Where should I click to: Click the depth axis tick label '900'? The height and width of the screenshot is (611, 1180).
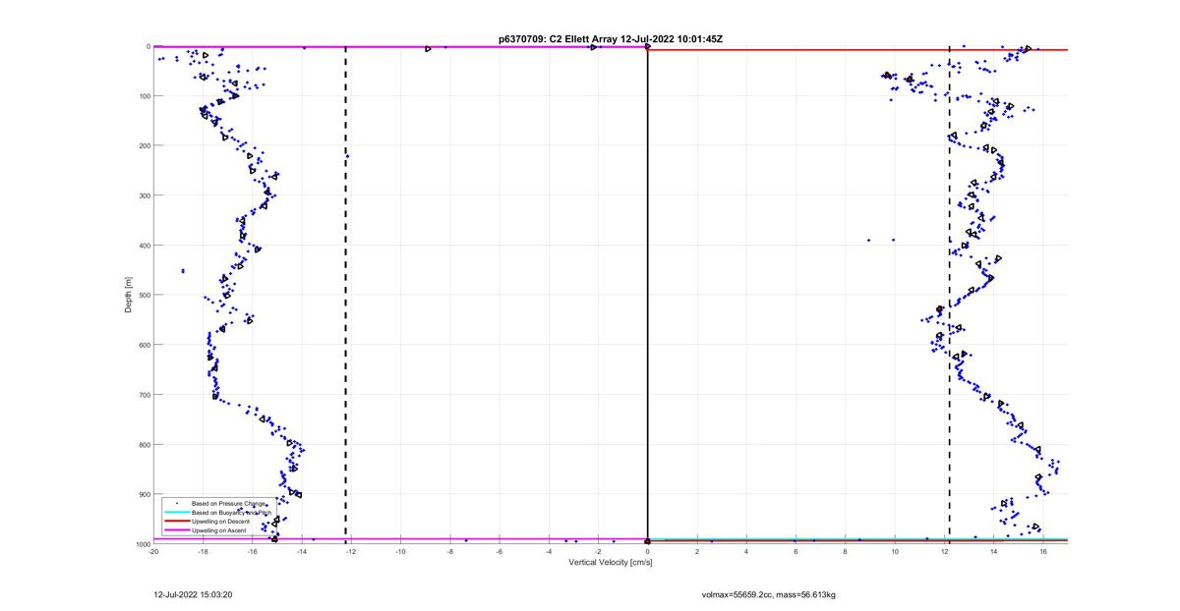[144, 494]
